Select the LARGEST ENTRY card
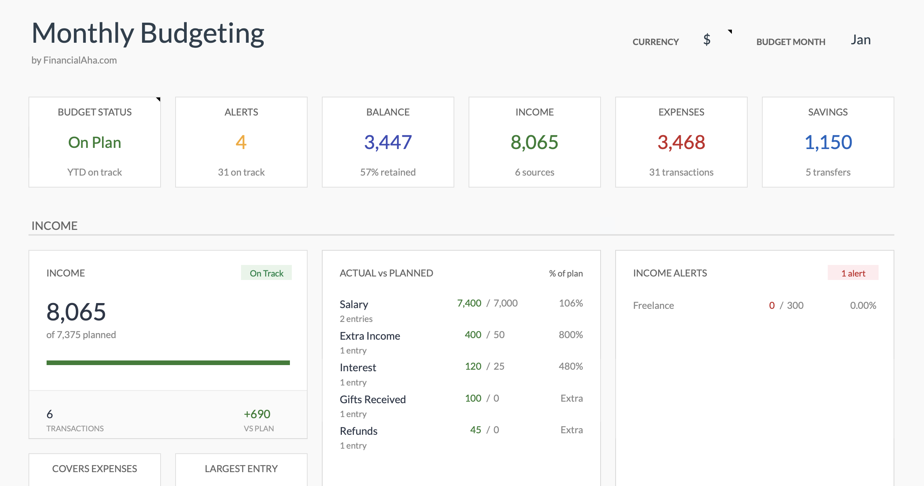Viewport: 924px width, 486px height. pos(241,468)
